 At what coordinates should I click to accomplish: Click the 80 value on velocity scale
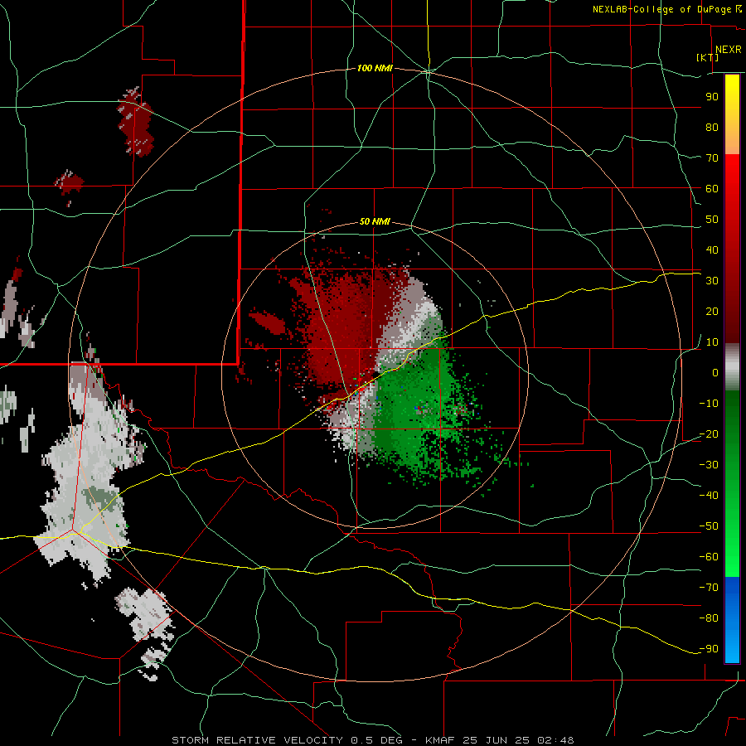712,128
